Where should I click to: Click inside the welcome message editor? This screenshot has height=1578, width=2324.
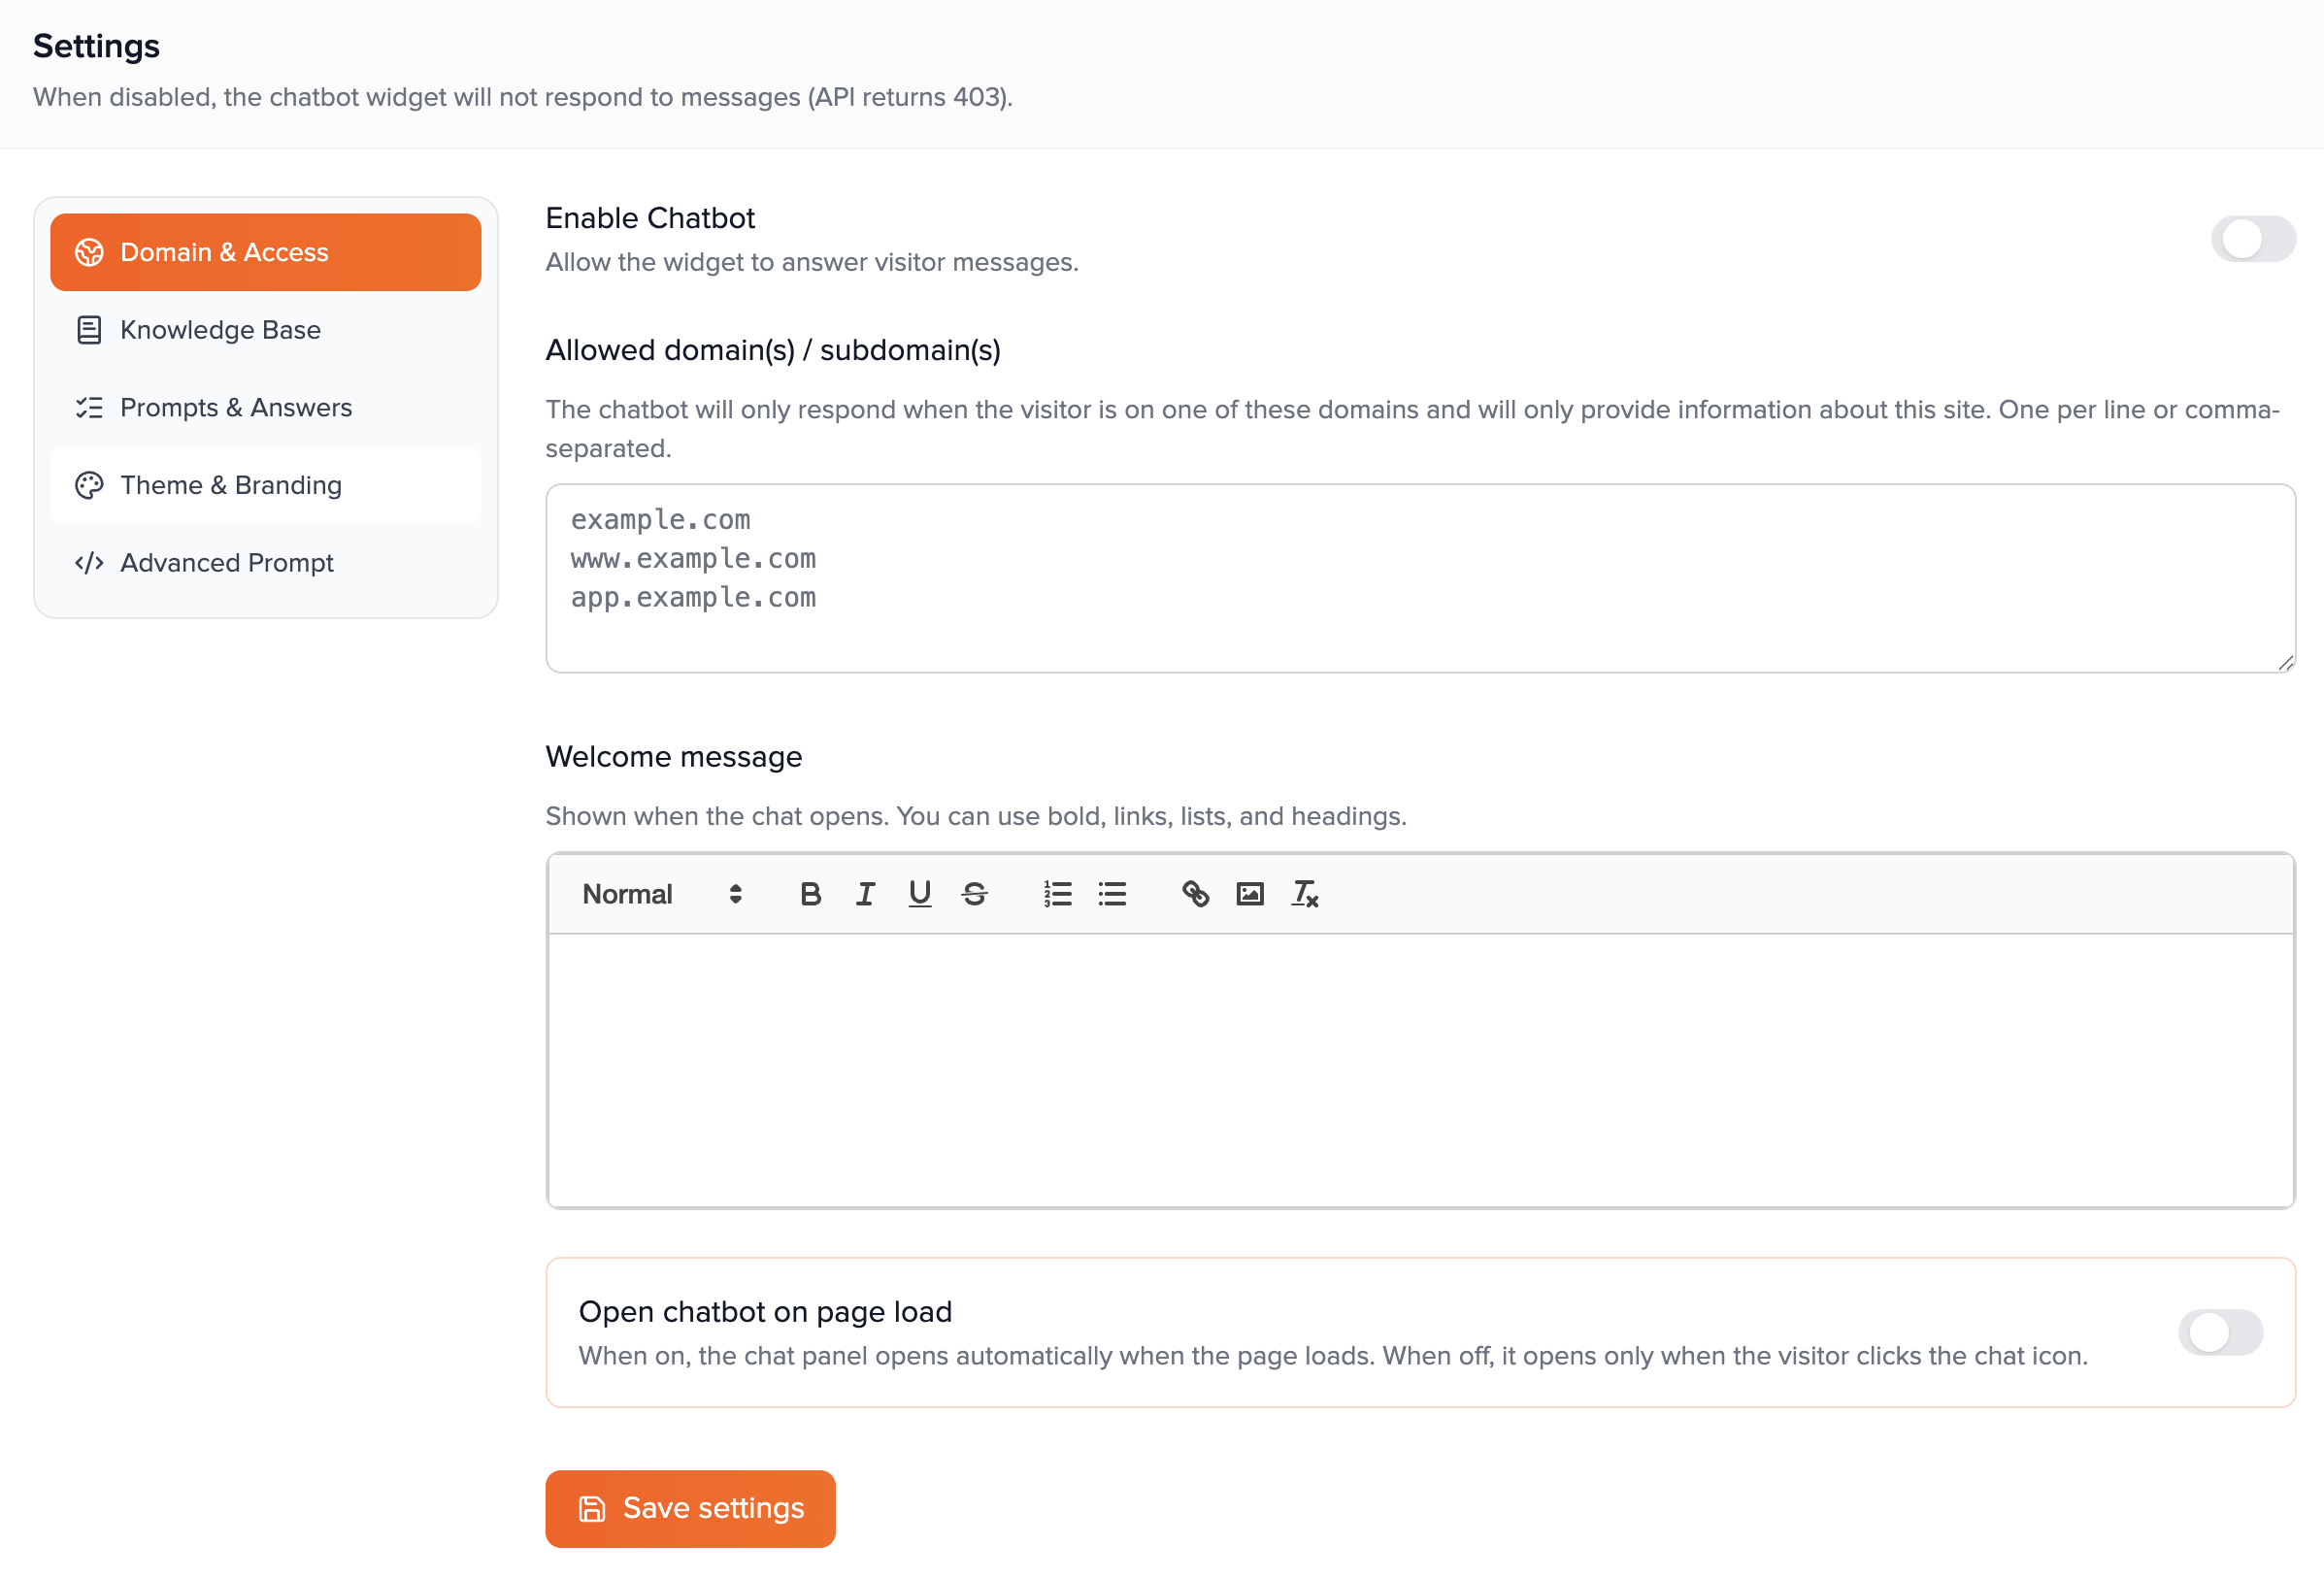[x=1419, y=1069]
